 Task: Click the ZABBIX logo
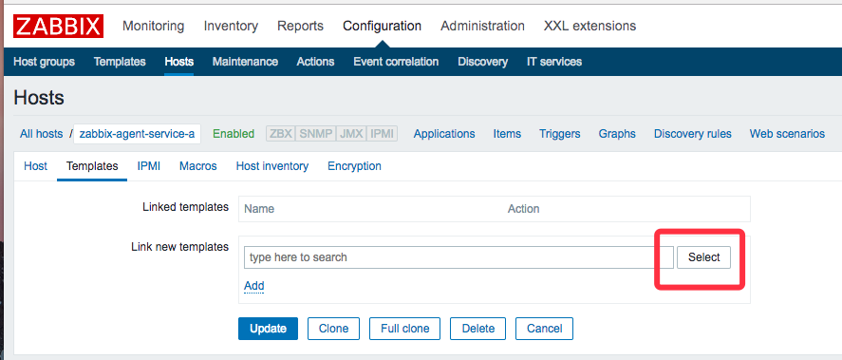(59, 26)
